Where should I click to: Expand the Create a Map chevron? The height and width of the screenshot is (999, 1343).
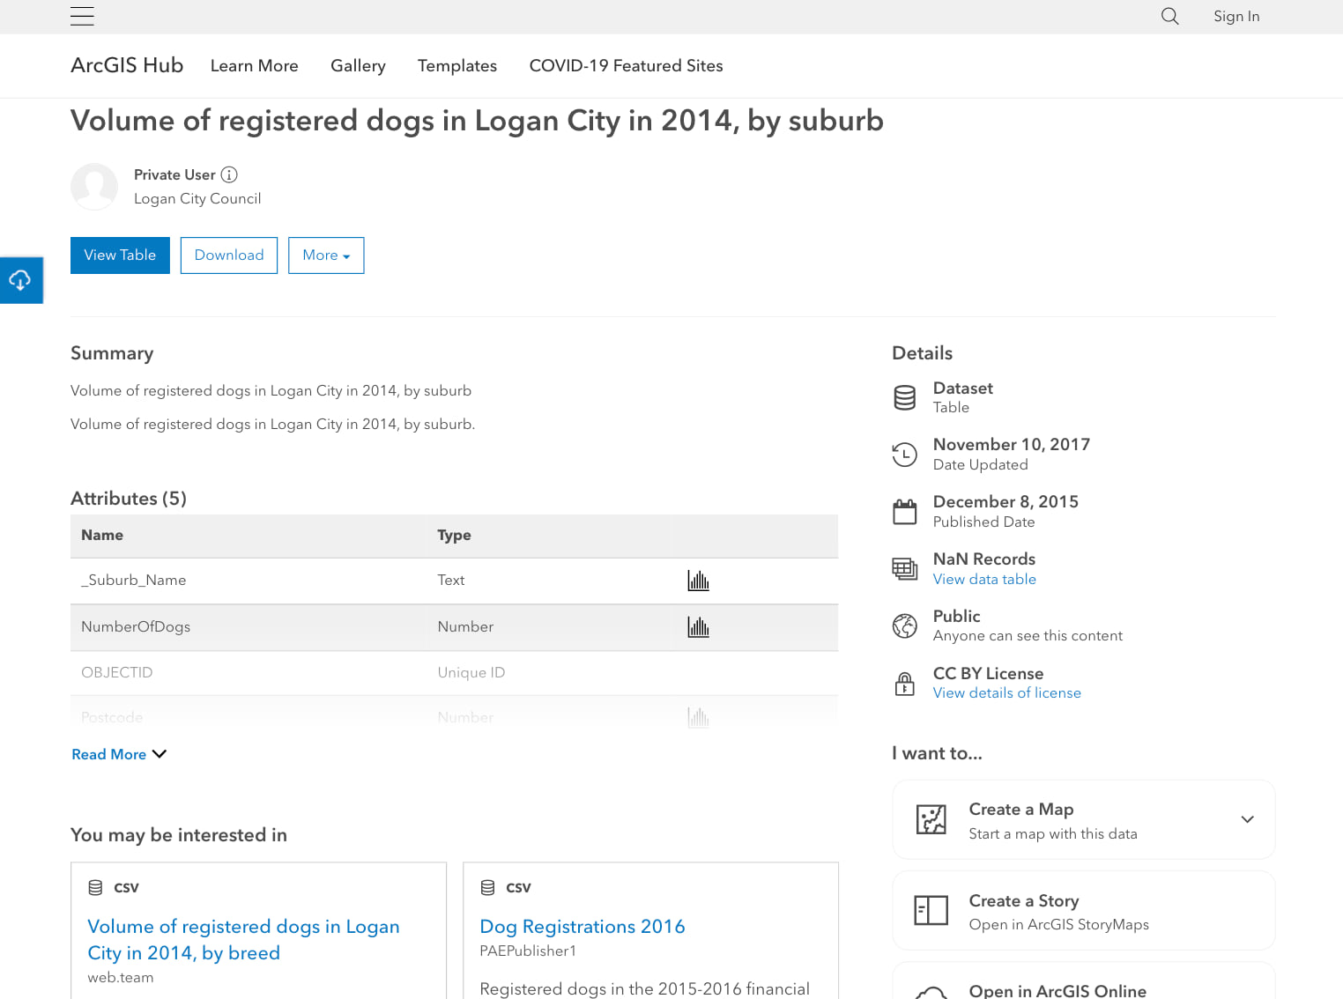pos(1247,819)
